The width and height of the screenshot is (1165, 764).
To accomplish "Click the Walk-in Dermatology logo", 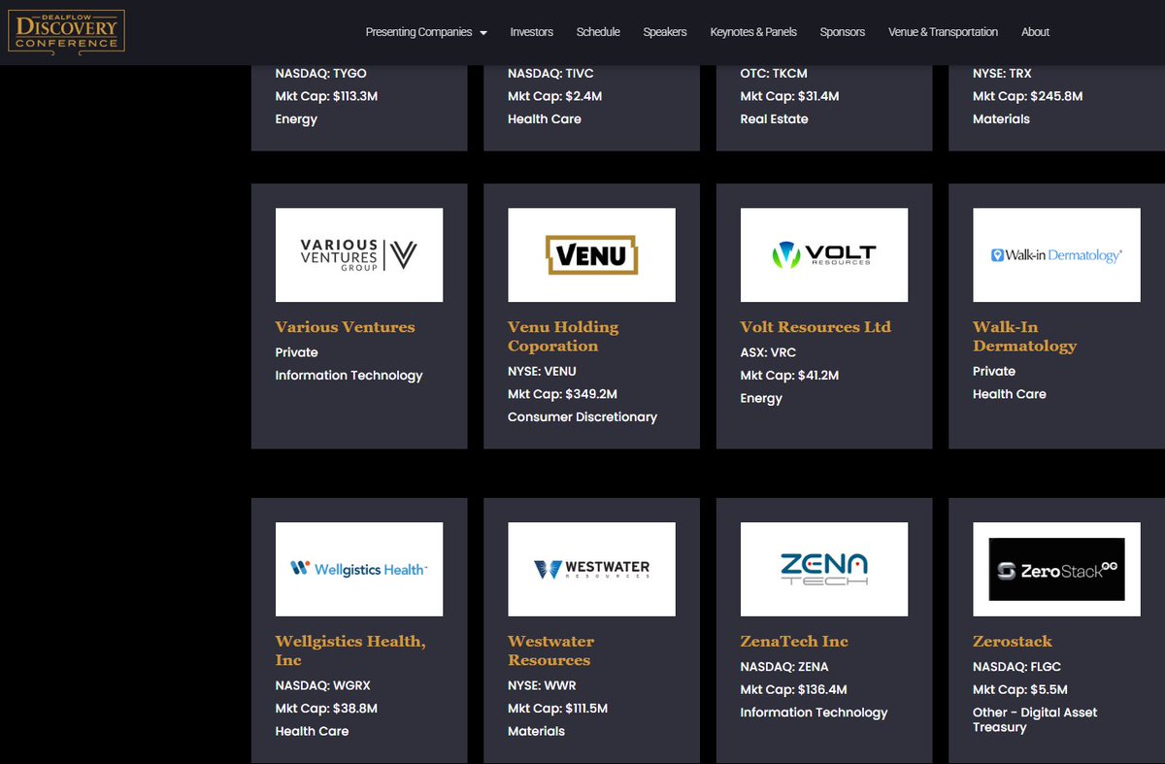I will coord(1056,254).
